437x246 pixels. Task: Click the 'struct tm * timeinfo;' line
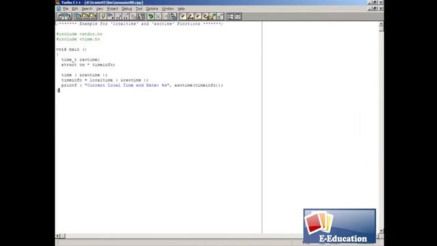click(x=88, y=65)
